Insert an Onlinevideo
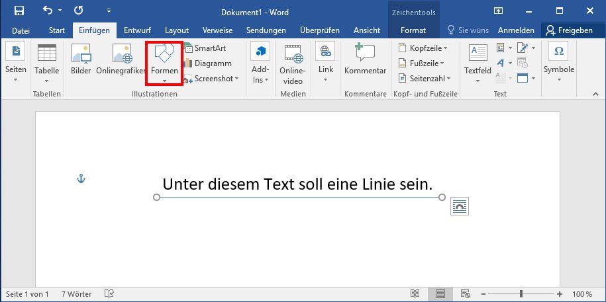The image size is (606, 302). click(x=293, y=64)
